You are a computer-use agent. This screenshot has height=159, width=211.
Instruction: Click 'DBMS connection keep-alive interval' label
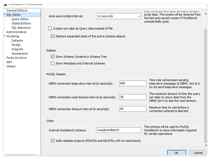click(81, 84)
